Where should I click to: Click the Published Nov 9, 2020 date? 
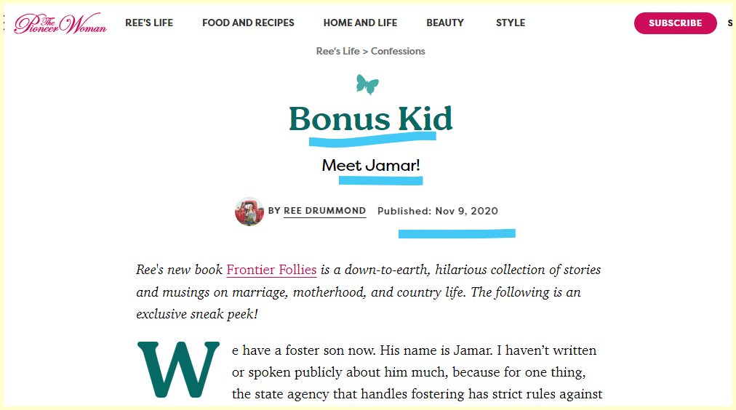(x=438, y=211)
